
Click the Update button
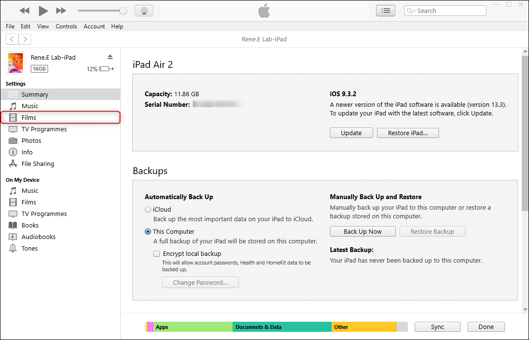point(351,133)
